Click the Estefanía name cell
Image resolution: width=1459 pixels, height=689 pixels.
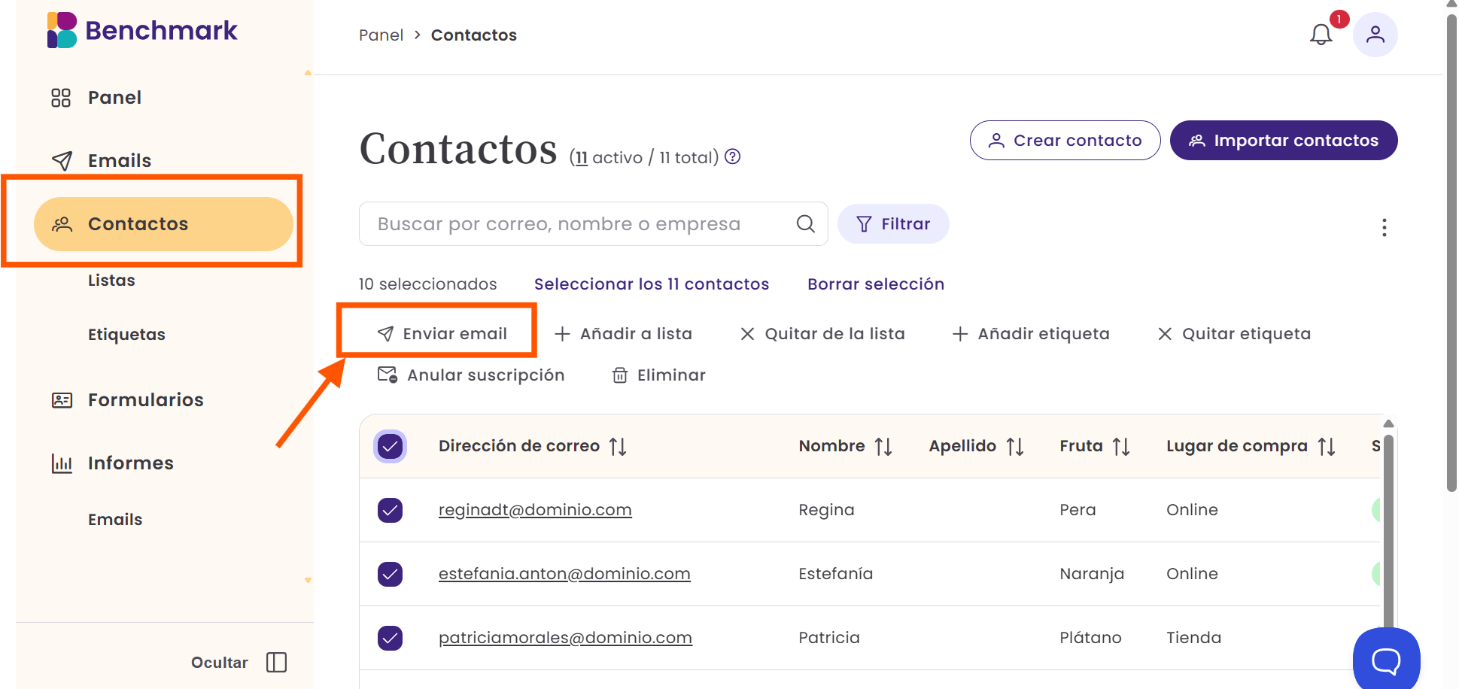[835, 574]
